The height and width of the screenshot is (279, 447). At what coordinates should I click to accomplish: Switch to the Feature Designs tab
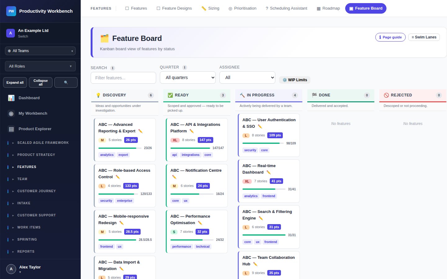pyautogui.click(x=174, y=8)
